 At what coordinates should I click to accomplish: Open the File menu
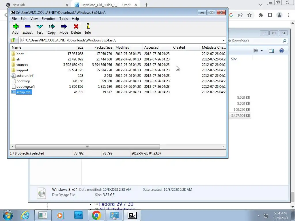click(14, 19)
